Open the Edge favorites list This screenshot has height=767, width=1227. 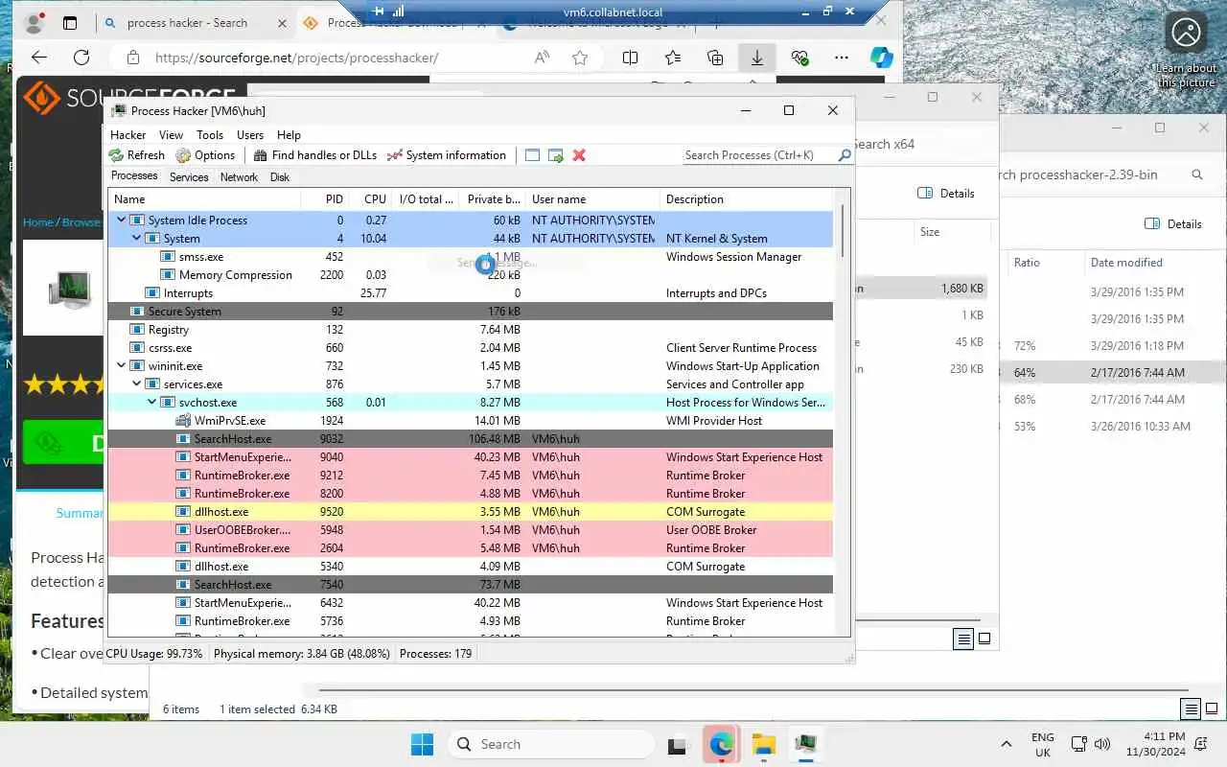point(673,58)
